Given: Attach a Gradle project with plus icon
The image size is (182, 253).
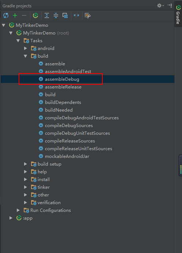Looking at the screenshot, I should pos(15,15).
